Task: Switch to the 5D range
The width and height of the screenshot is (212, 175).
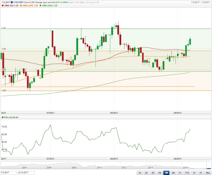Action: point(153,173)
